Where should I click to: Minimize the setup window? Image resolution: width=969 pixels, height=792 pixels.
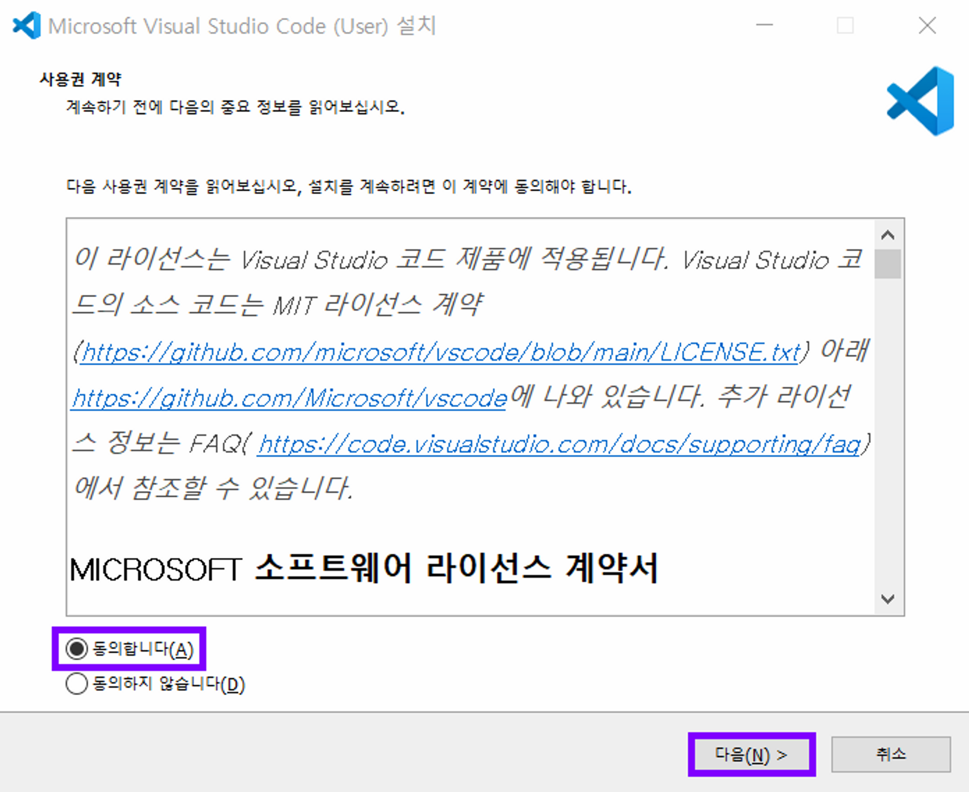[765, 25]
